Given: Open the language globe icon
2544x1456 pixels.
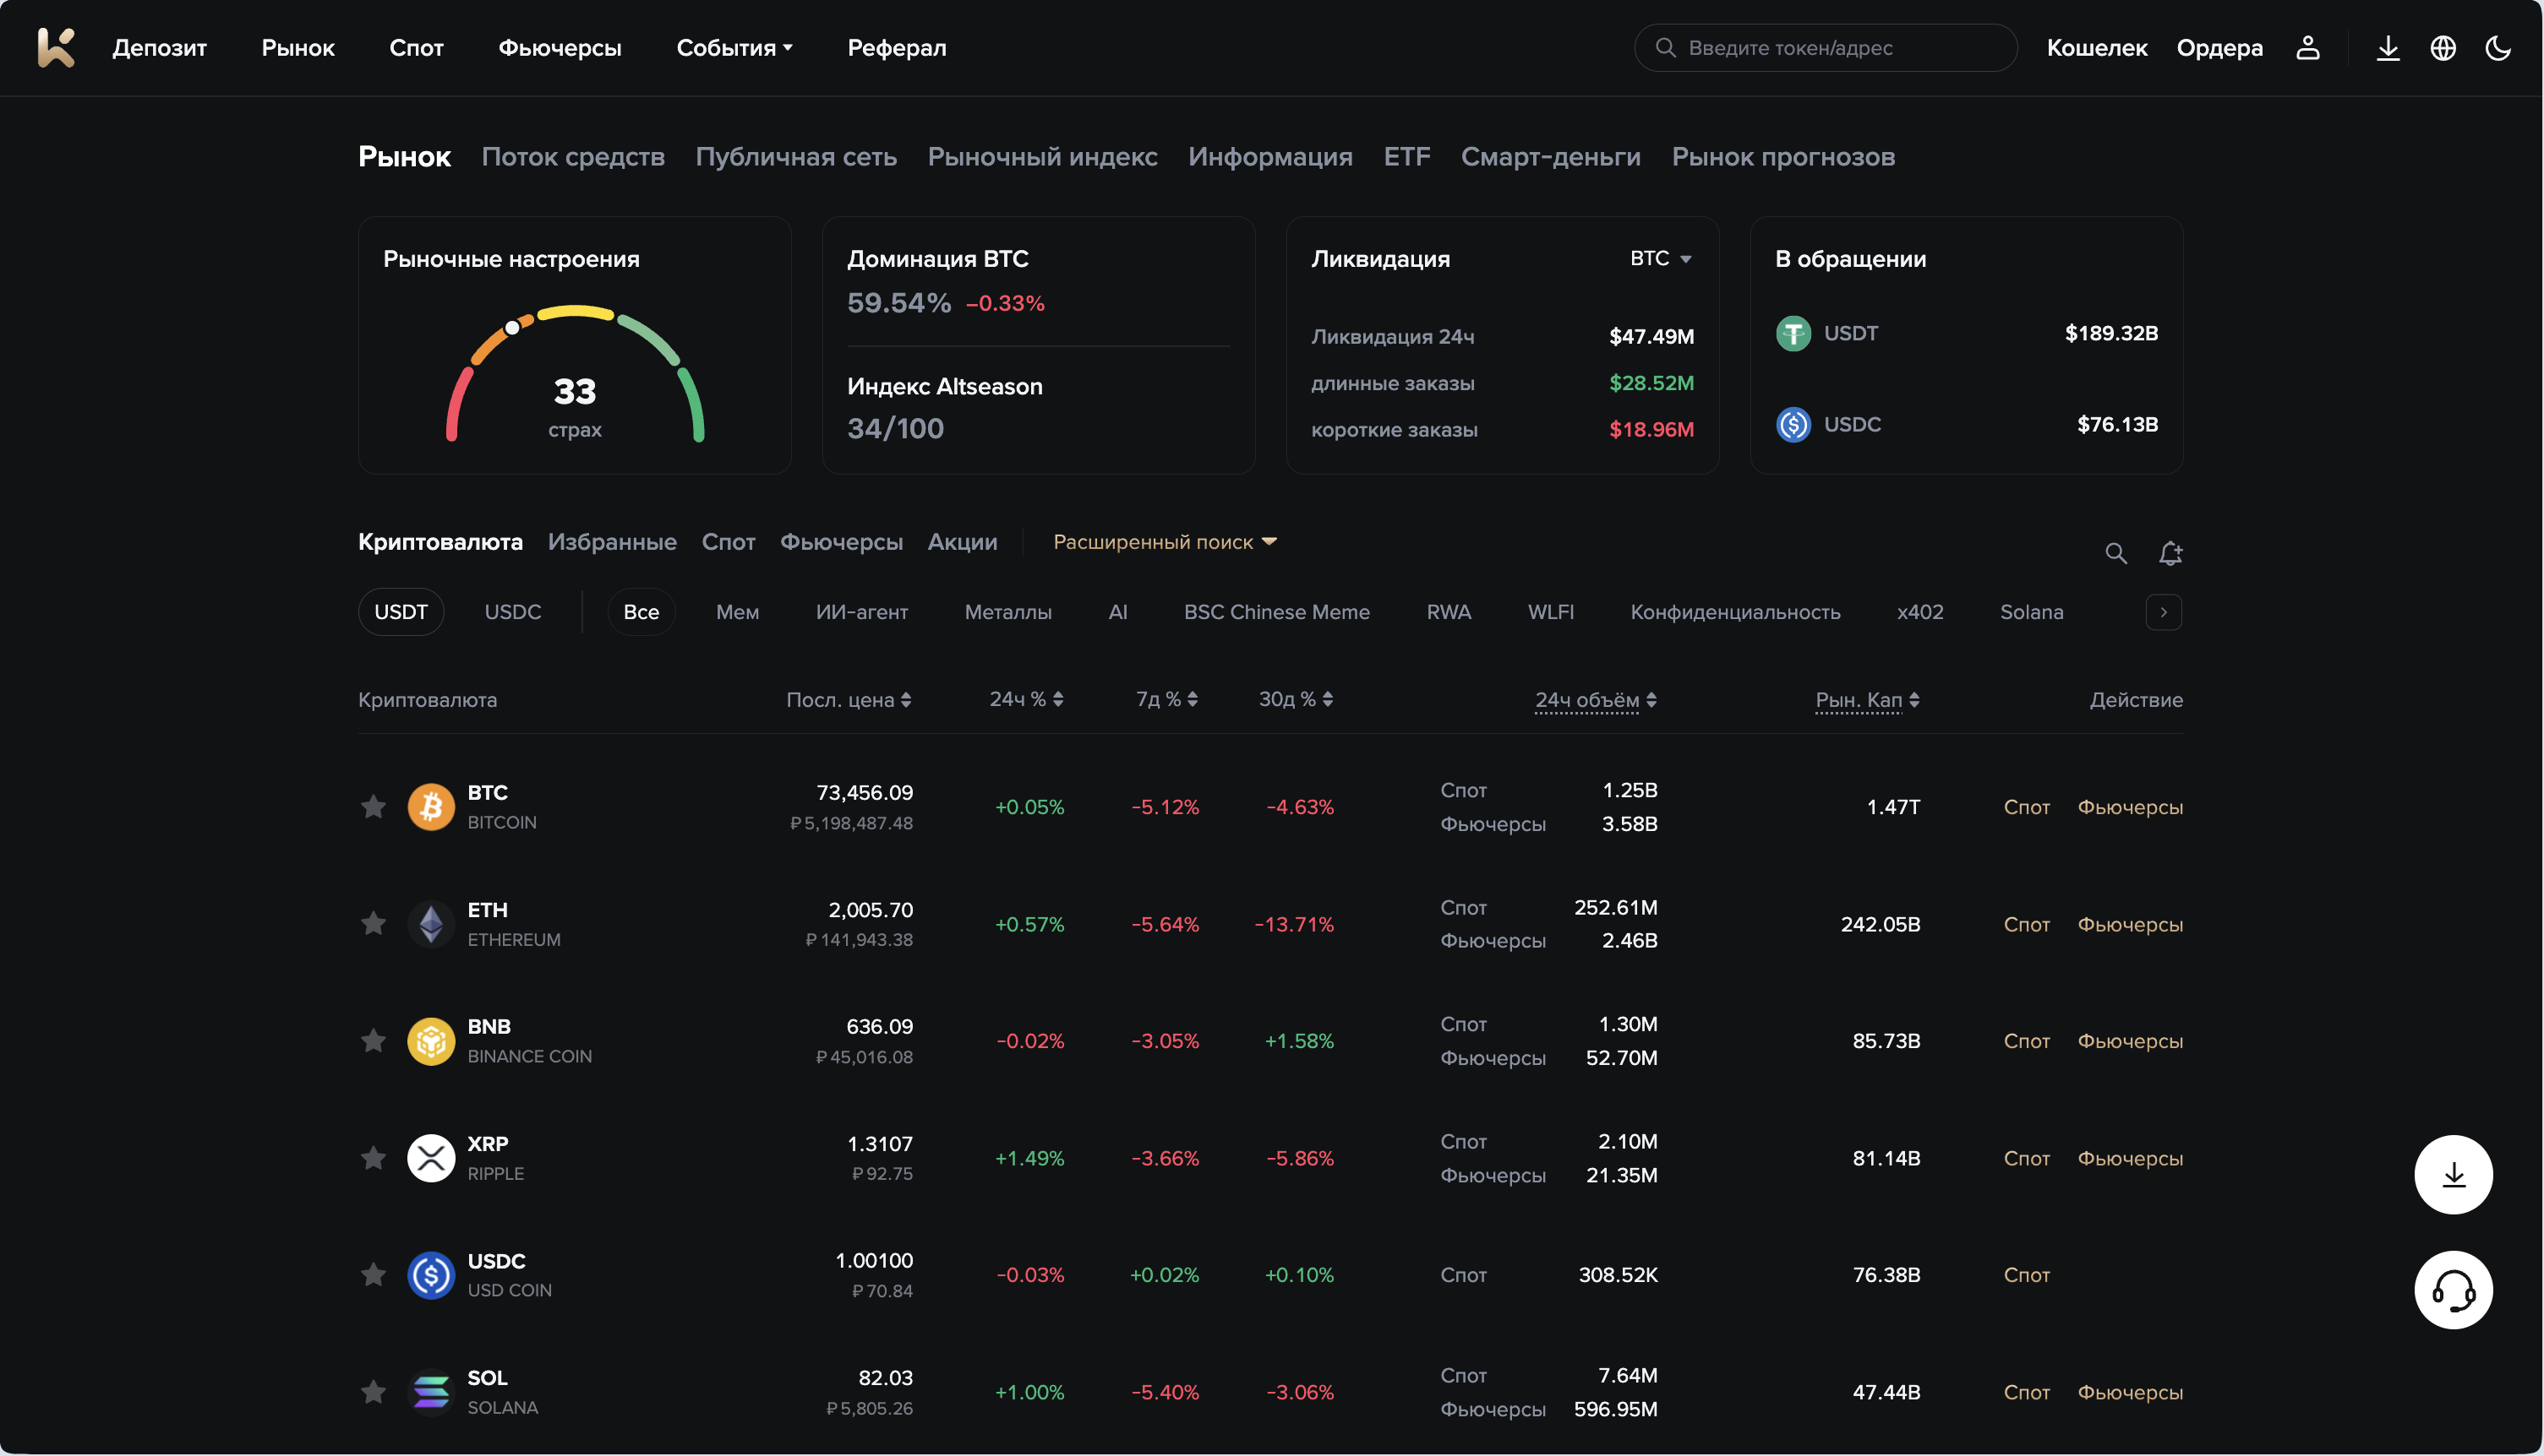Looking at the screenshot, I should click(x=2443, y=47).
